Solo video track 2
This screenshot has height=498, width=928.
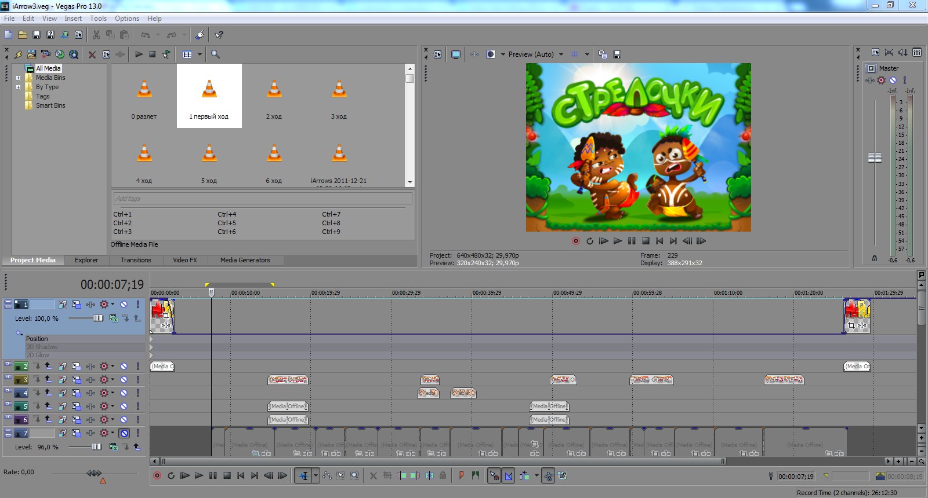coord(137,367)
